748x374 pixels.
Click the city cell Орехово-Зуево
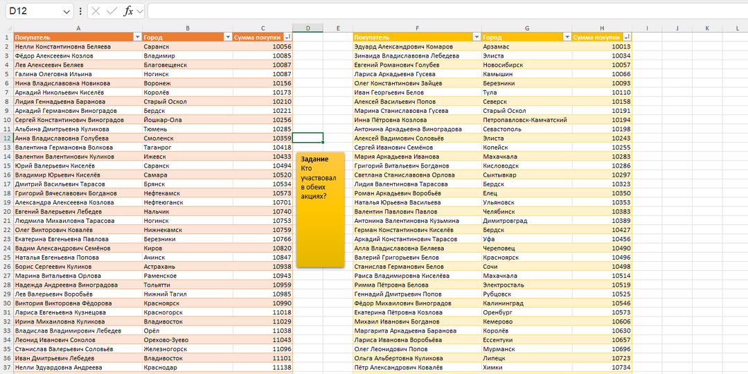tap(188, 339)
